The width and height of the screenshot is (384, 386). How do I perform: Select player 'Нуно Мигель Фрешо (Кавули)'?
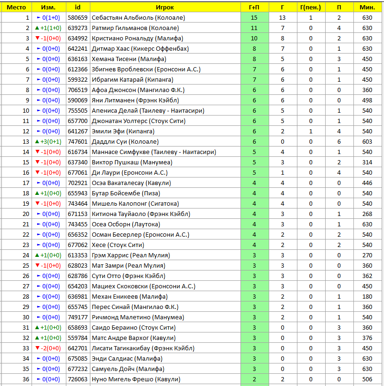136,379
